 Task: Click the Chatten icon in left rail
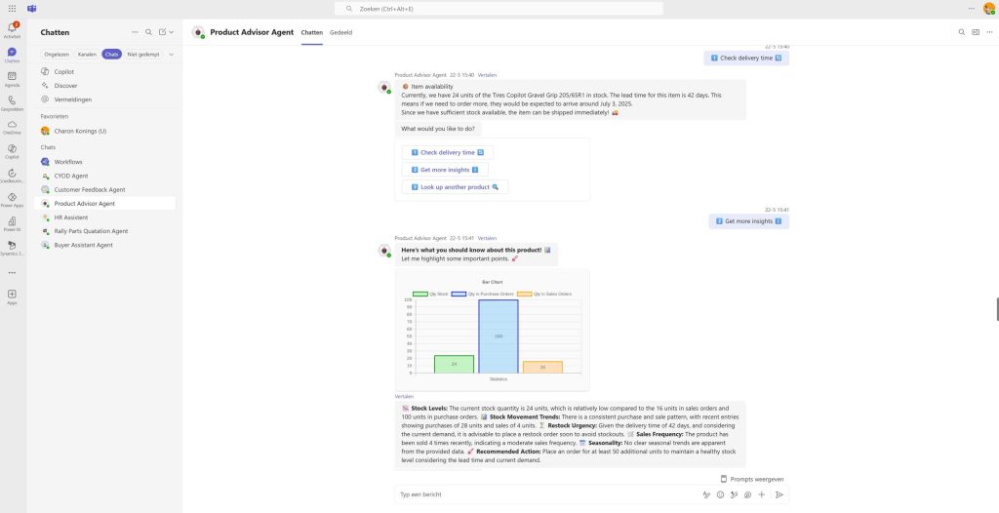12,54
